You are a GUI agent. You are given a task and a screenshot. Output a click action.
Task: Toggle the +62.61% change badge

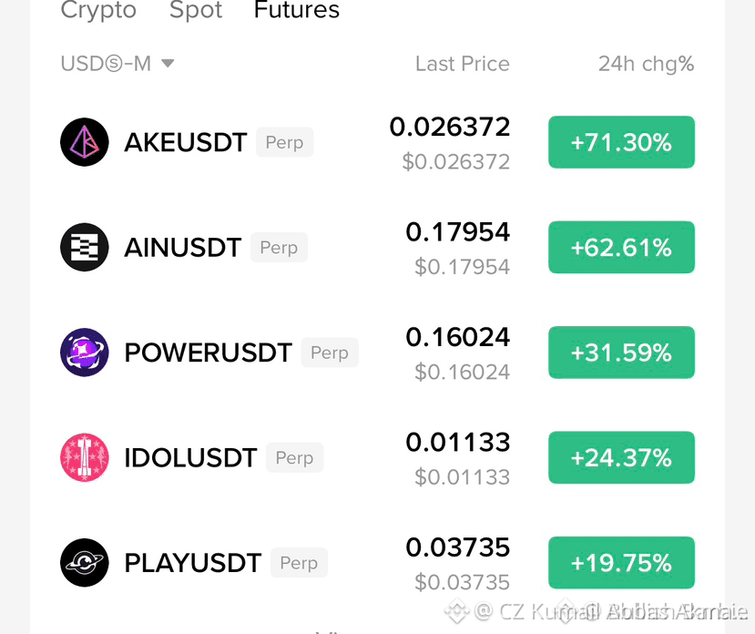(x=621, y=247)
